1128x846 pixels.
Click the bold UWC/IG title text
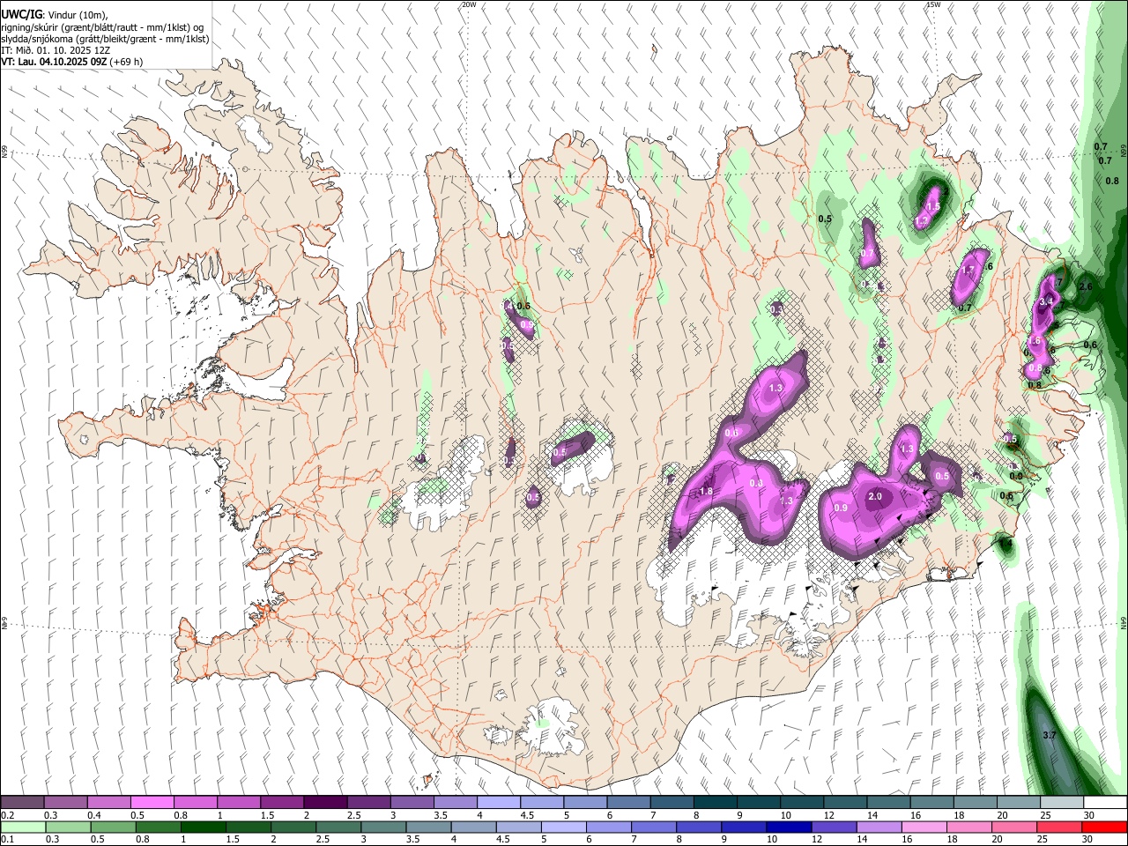(x=21, y=15)
